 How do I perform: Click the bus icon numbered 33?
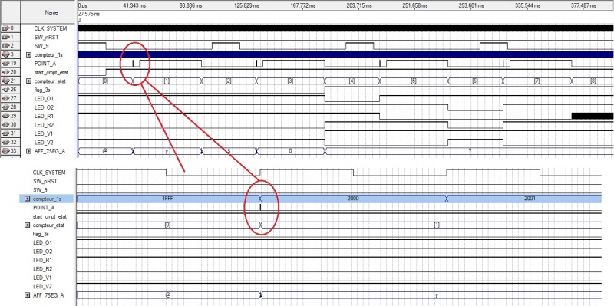(x=5, y=151)
